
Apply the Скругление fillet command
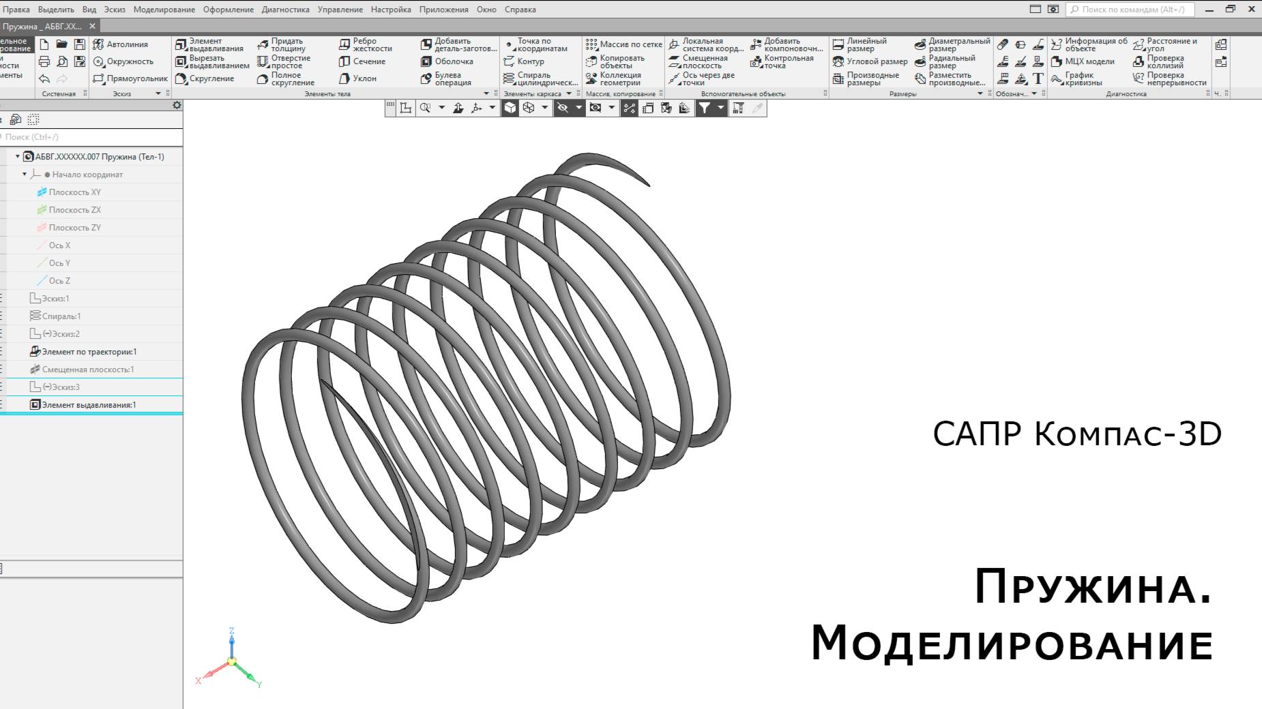[x=205, y=78]
